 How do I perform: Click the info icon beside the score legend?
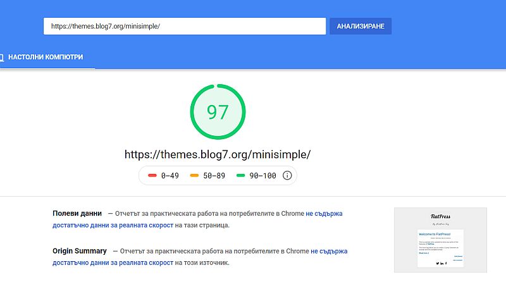click(x=287, y=175)
